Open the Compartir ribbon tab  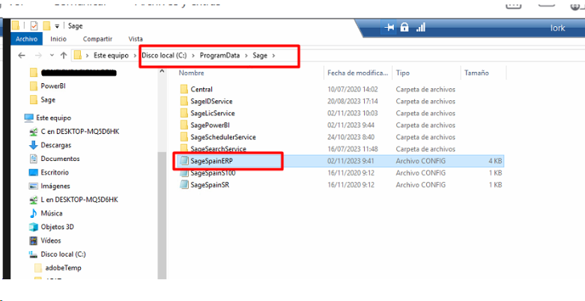(x=97, y=39)
